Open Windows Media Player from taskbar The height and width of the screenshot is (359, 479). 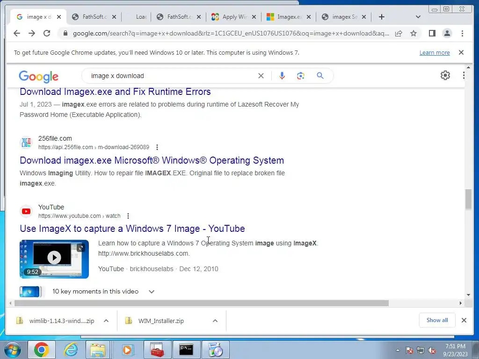click(x=127, y=350)
